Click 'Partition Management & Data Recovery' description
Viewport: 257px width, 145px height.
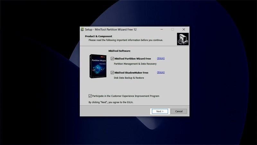[135, 64]
